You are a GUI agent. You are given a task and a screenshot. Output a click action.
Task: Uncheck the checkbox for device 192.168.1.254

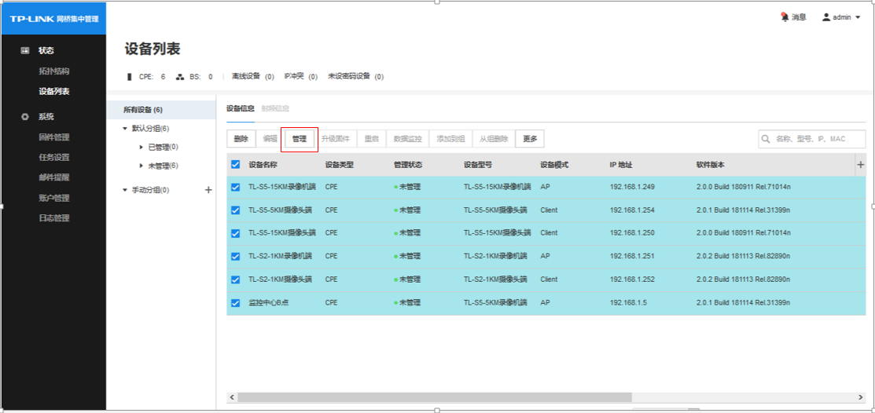236,210
